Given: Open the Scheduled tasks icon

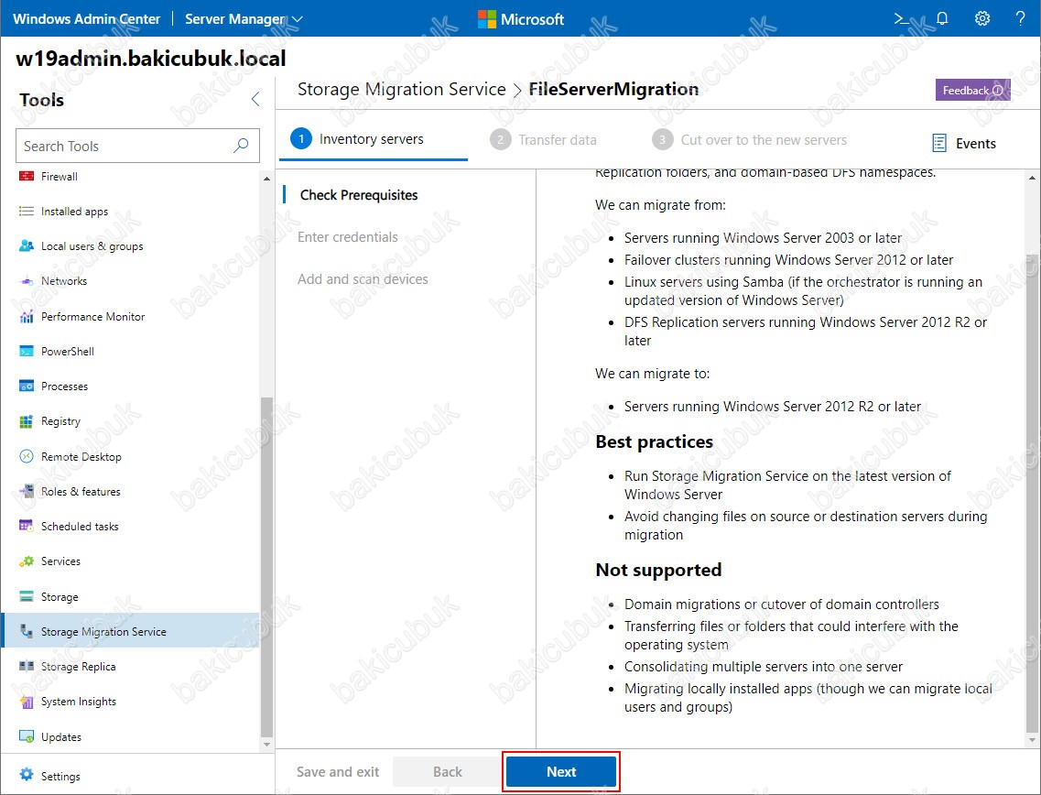Looking at the screenshot, I should pos(27,526).
